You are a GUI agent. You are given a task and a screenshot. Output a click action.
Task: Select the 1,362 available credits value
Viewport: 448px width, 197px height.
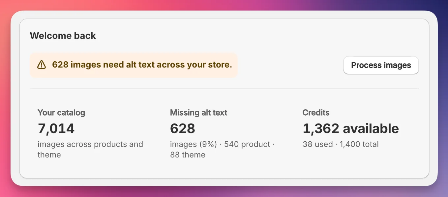(x=351, y=128)
